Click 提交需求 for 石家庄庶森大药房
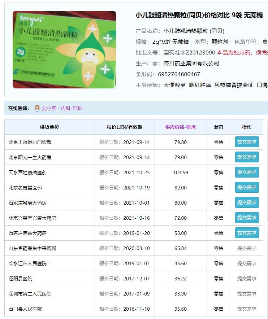The height and width of the screenshot is (319, 268). [247, 233]
